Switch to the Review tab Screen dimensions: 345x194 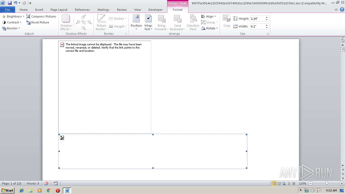(122, 10)
